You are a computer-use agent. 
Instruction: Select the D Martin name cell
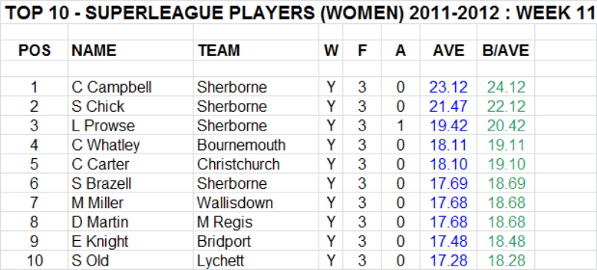pos(131,222)
